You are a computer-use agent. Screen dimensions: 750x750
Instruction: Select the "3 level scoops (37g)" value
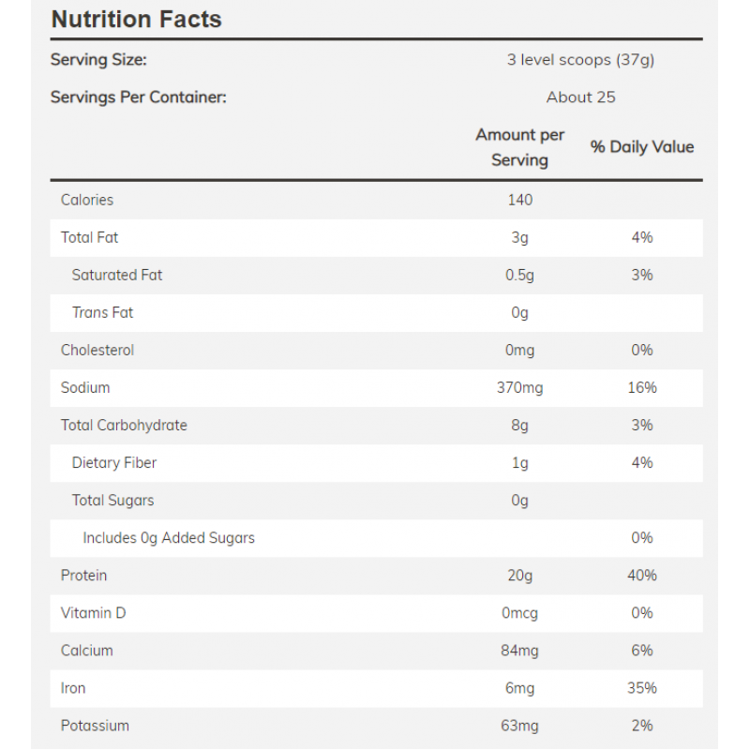(x=580, y=60)
